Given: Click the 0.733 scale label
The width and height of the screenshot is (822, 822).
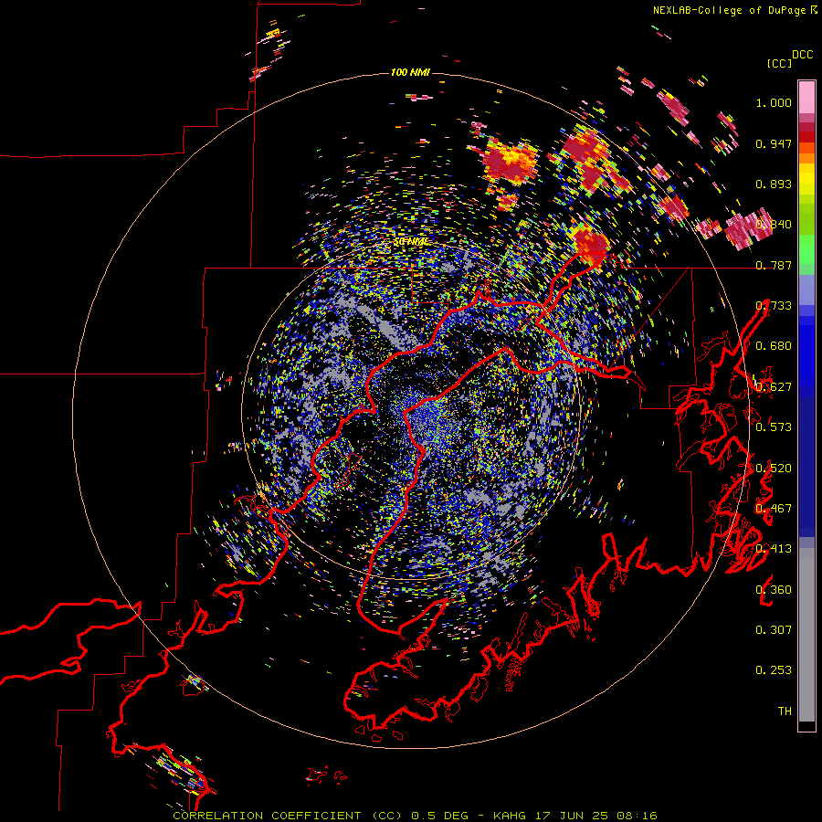Looking at the screenshot, I should pos(774,306).
